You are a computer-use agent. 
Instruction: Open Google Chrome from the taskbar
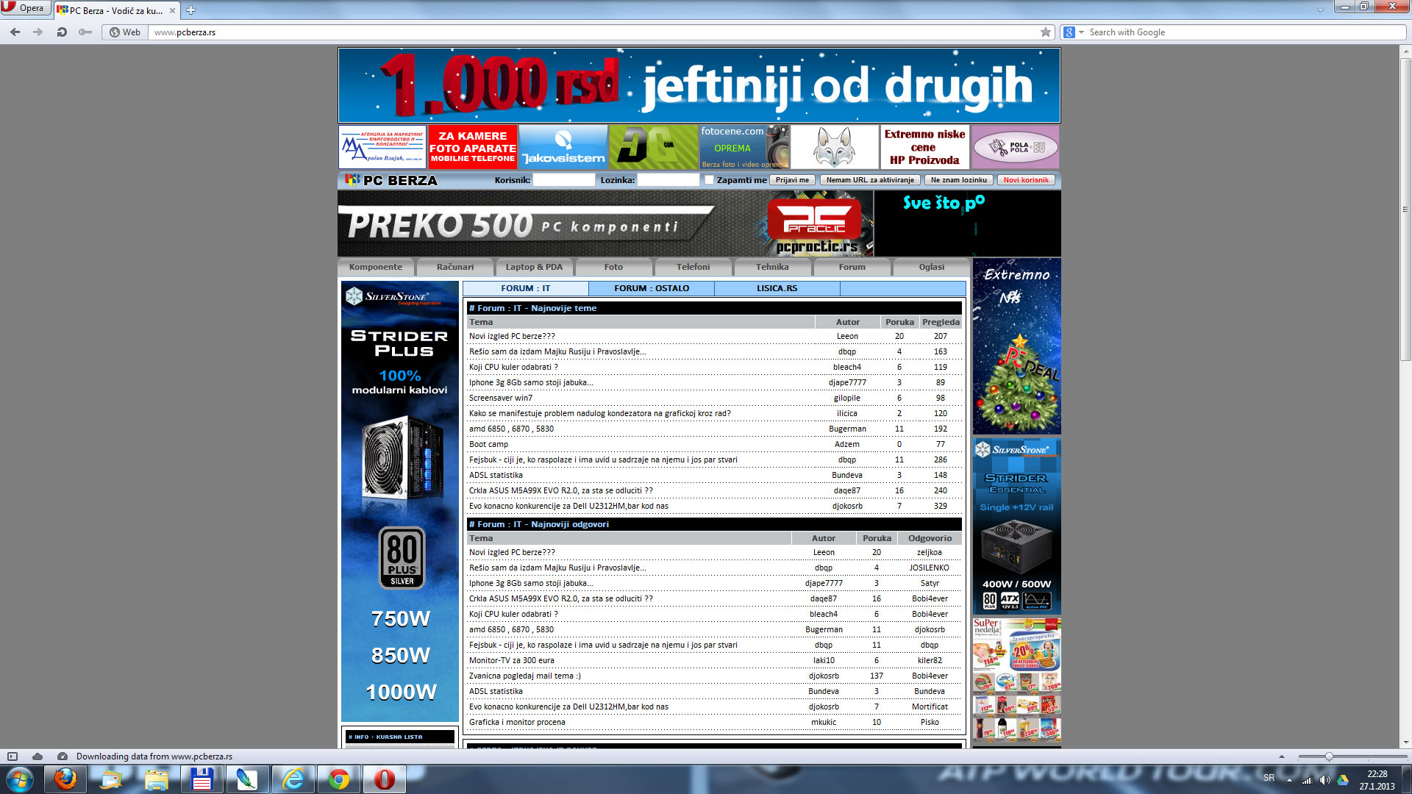pyautogui.click(x=339, y=779)
